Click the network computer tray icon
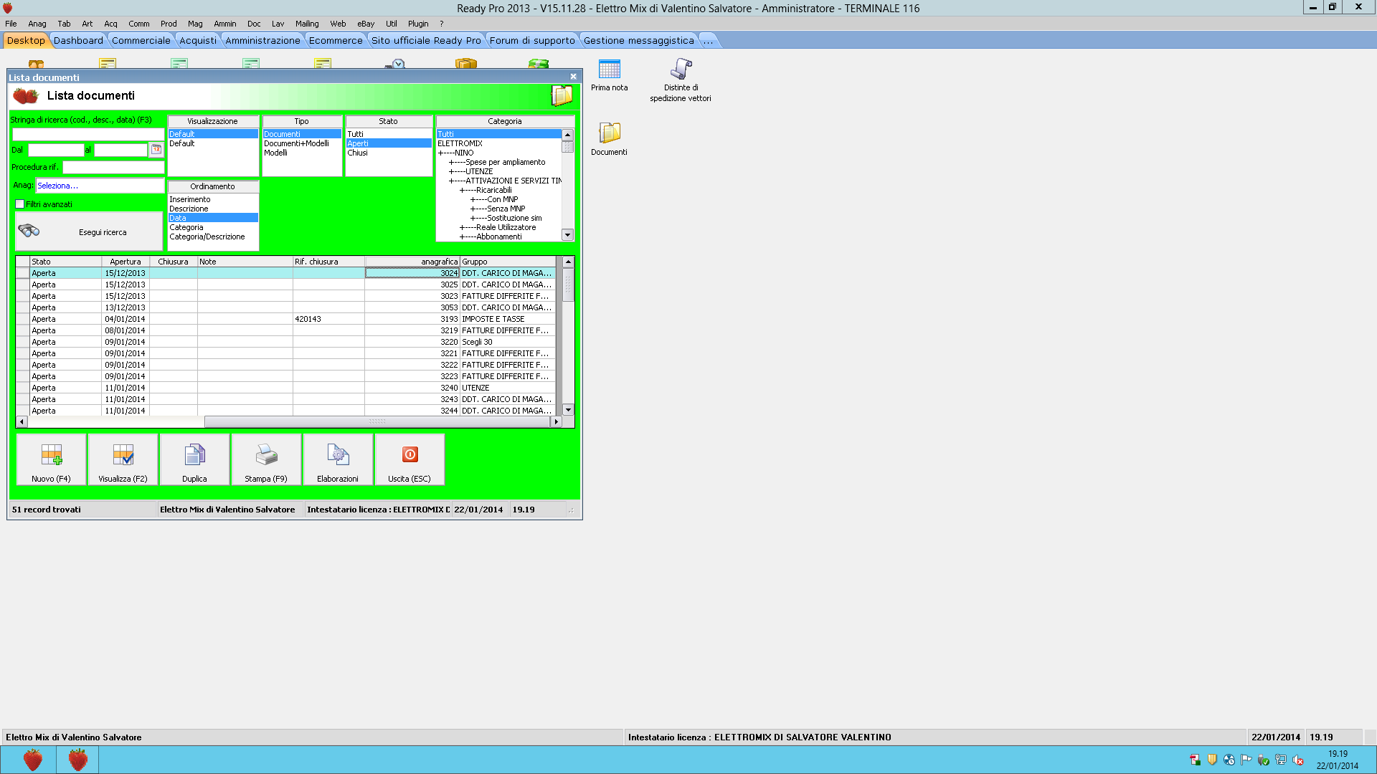This screenshot has height=774, width=1377. (x=1281, y=760)
